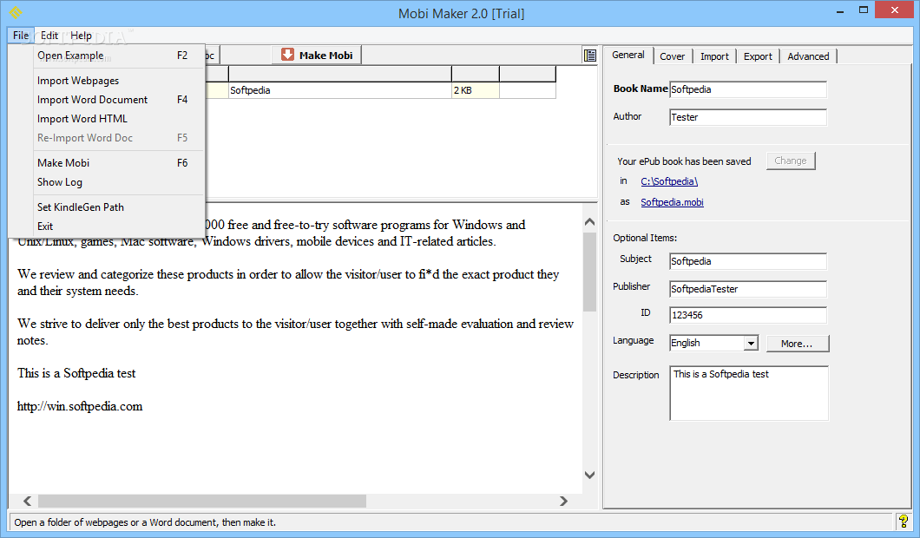The height and width of the screenshot is (538, 920).
Task: Open the yellow help question mark icon
Action: 903,521
